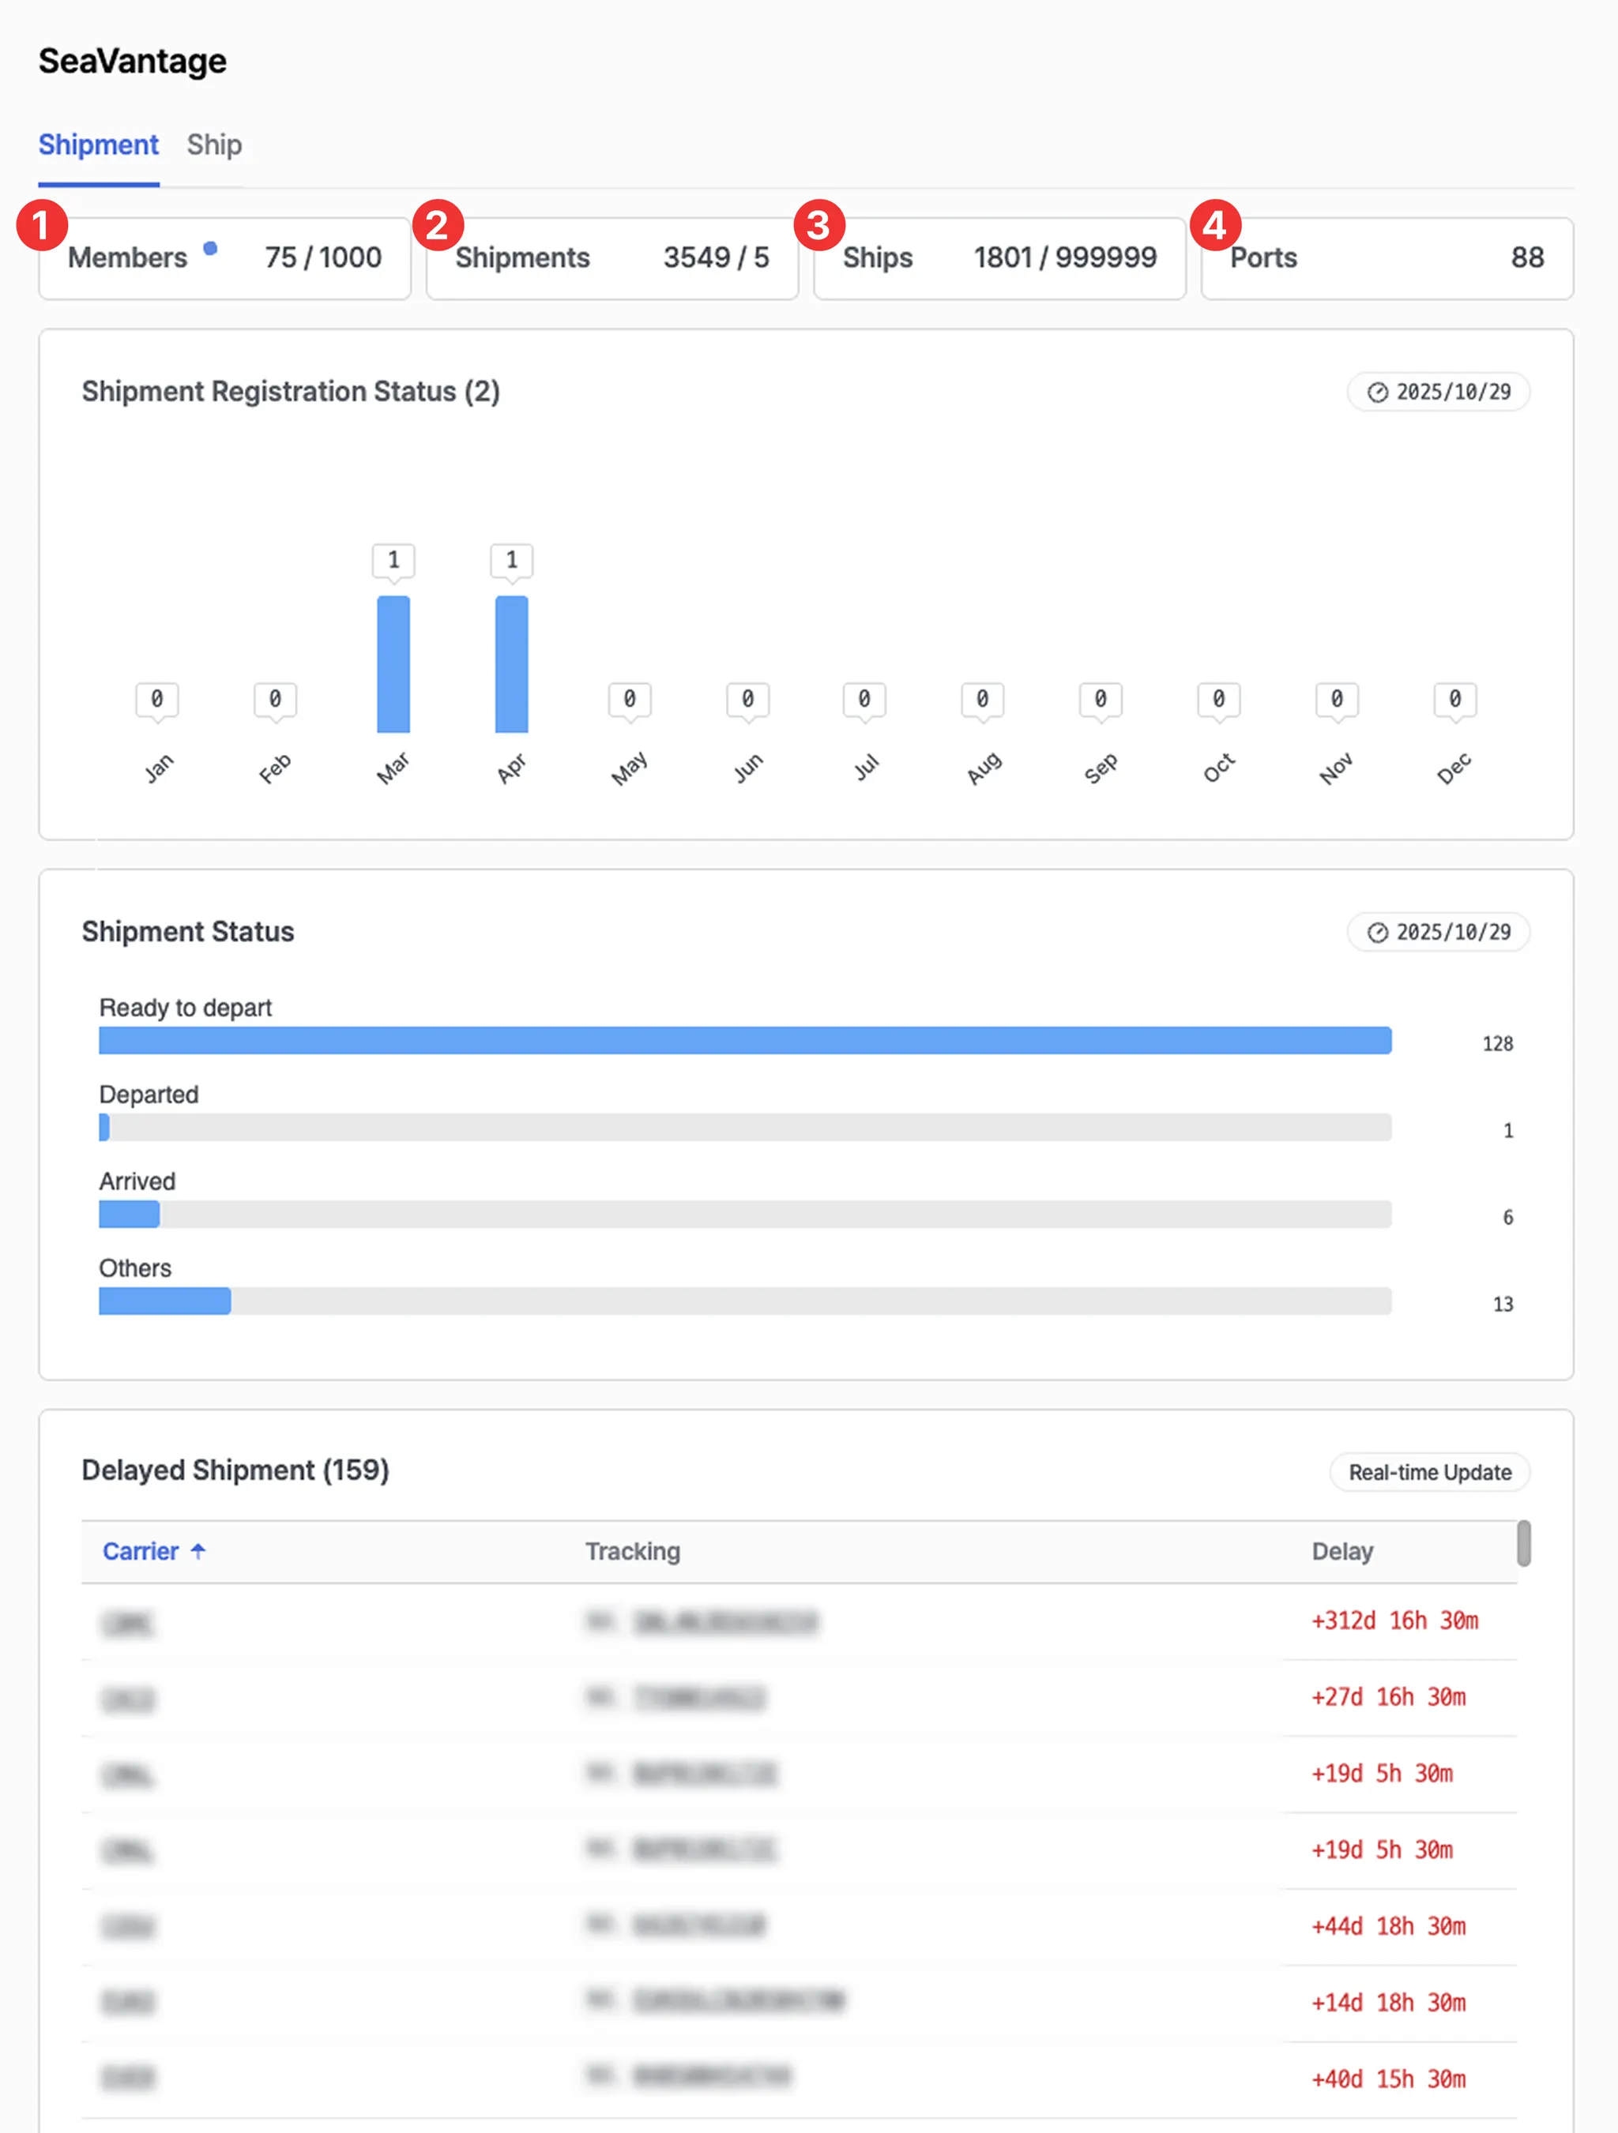
Task: Click clock icon in Shipment Status date badge
Action: [x=1377, y=933]
